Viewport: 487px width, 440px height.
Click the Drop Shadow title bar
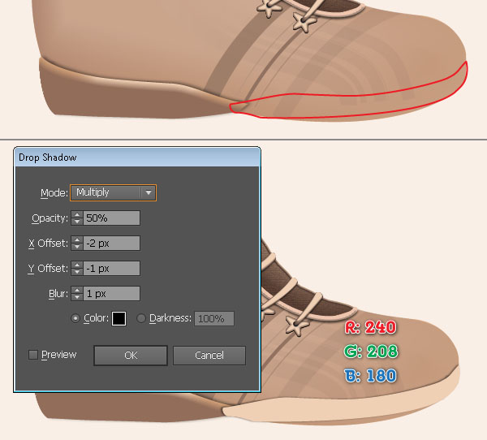pyautogui.click(x=137, y=157)
